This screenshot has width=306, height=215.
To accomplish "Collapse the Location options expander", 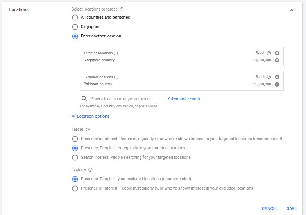I will click(x=90, y=116).
